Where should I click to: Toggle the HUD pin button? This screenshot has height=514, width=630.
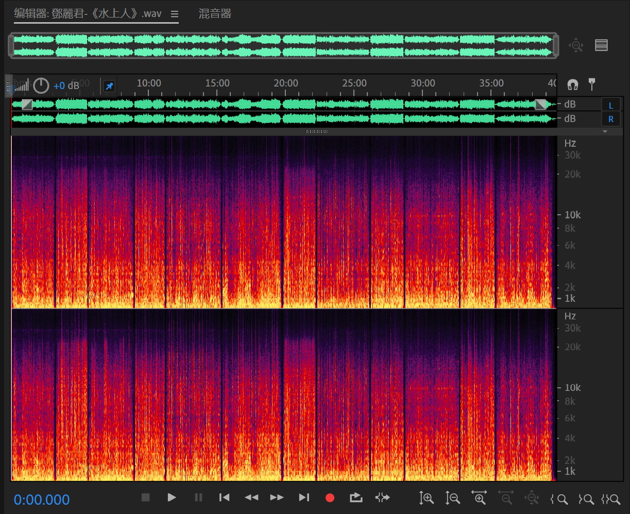pyautogui.click(x=109, y=86)
